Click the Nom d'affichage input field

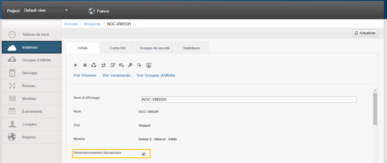(x=249, y=99)
